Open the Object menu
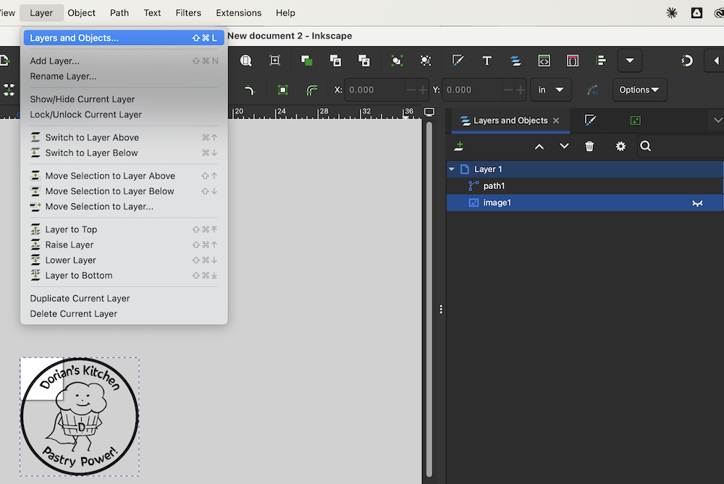Image resolution: width=724 pixels, height=484 pixels. pos(81,13)
